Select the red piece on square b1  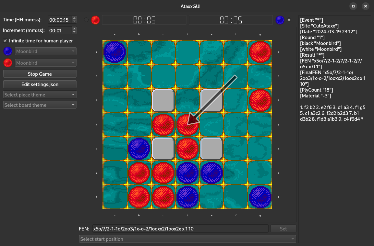pos(139,197)
